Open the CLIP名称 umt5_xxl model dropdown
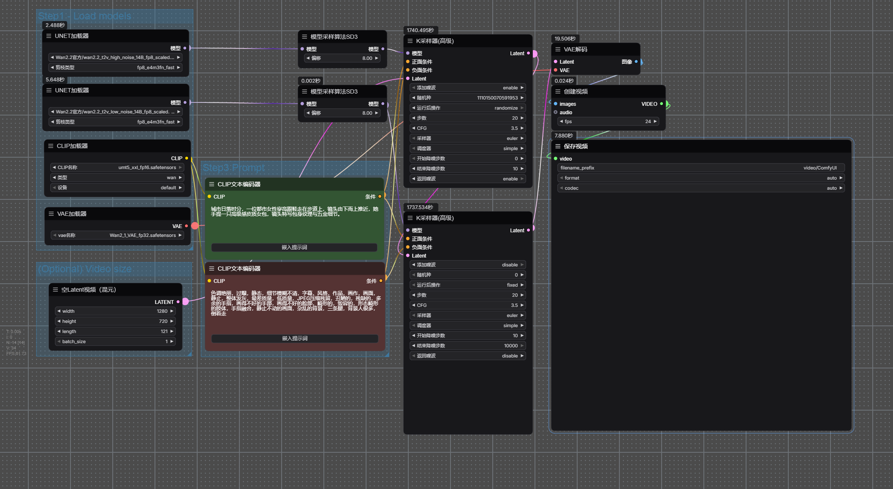This screenshot has height=489, width=893. pyautogui.click(x=117, y=167)
